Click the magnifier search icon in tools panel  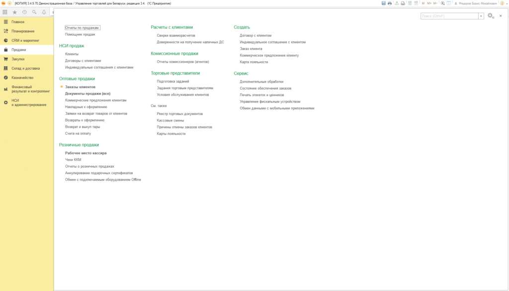tap(34, 12)
